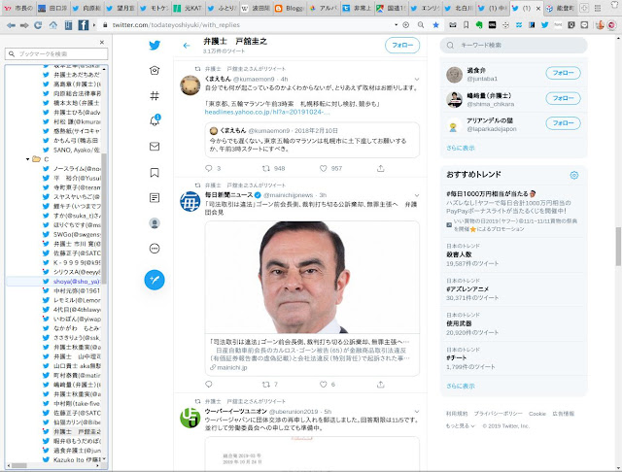Switch to the 国道 maps browser tab
Image resolution: width=622 pixels, height=472 pixels.
click(391, 8)
